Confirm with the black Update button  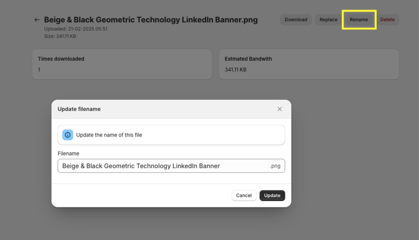(272, 195)
